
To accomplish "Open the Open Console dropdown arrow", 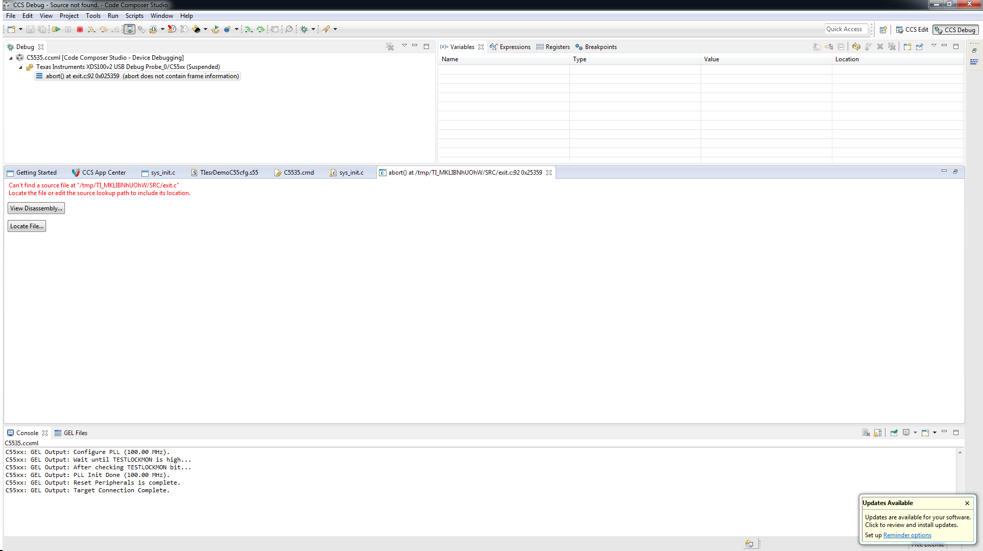I will tap(934, 433).
